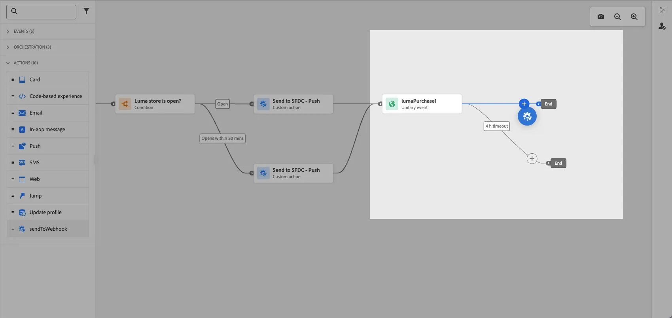Image resolution: width=672 pixels, height=318 pixels.
Task: Click the Push action icon
Action: coord(22,146)
